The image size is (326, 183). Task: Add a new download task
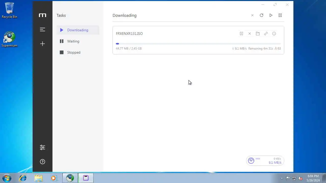(43, 44)
